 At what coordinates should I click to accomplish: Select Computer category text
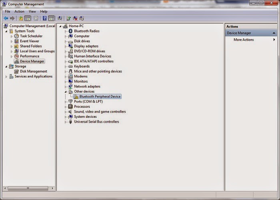[x=82, y=36]
